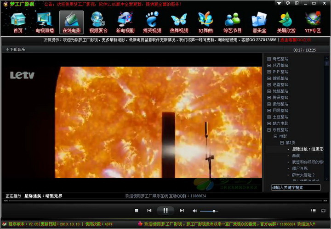Focus the keyword search input box
Image resolution: width=331 pixels, height=229 pixels.
pyautogui.click(x=295, y=187)
